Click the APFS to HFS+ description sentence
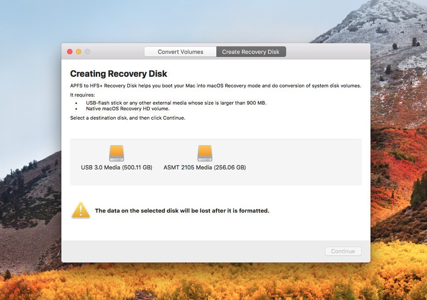The image size is (427, 300). pos(215,86)
